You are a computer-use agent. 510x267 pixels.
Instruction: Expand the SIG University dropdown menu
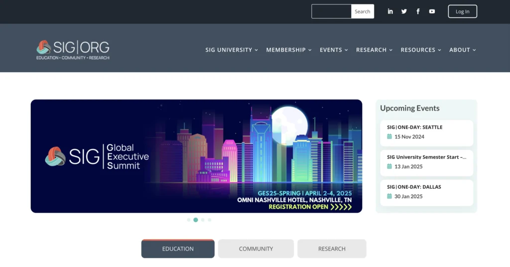point(232,50)
